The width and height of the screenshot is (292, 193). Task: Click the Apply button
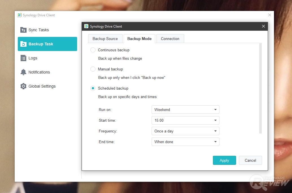(225, 160)
